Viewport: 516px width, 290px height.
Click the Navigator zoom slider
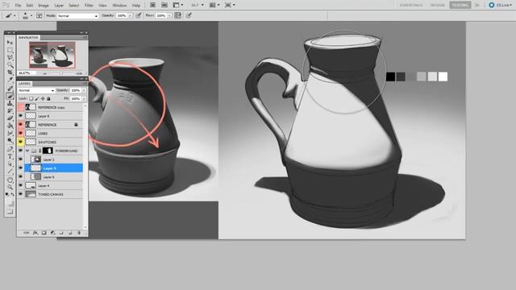tap(61, 73)
